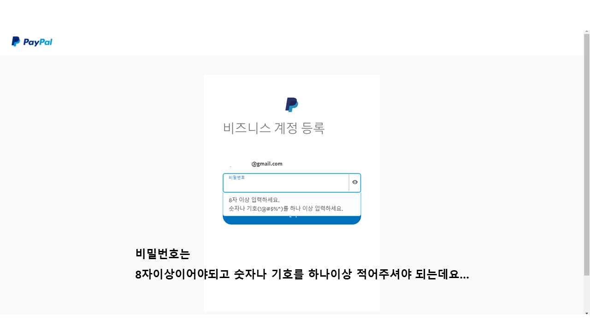Click the 비즈니스 계정 등록 heading

coord(274,128)
